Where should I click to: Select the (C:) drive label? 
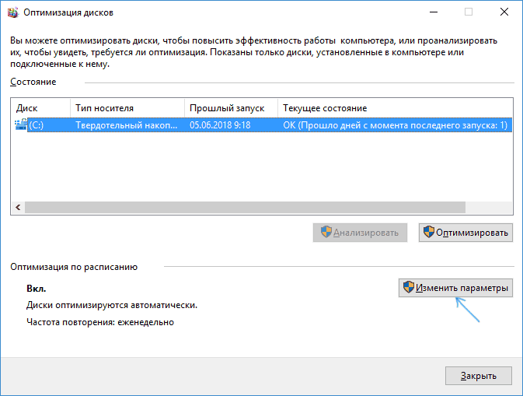click(x=37, y=125)
